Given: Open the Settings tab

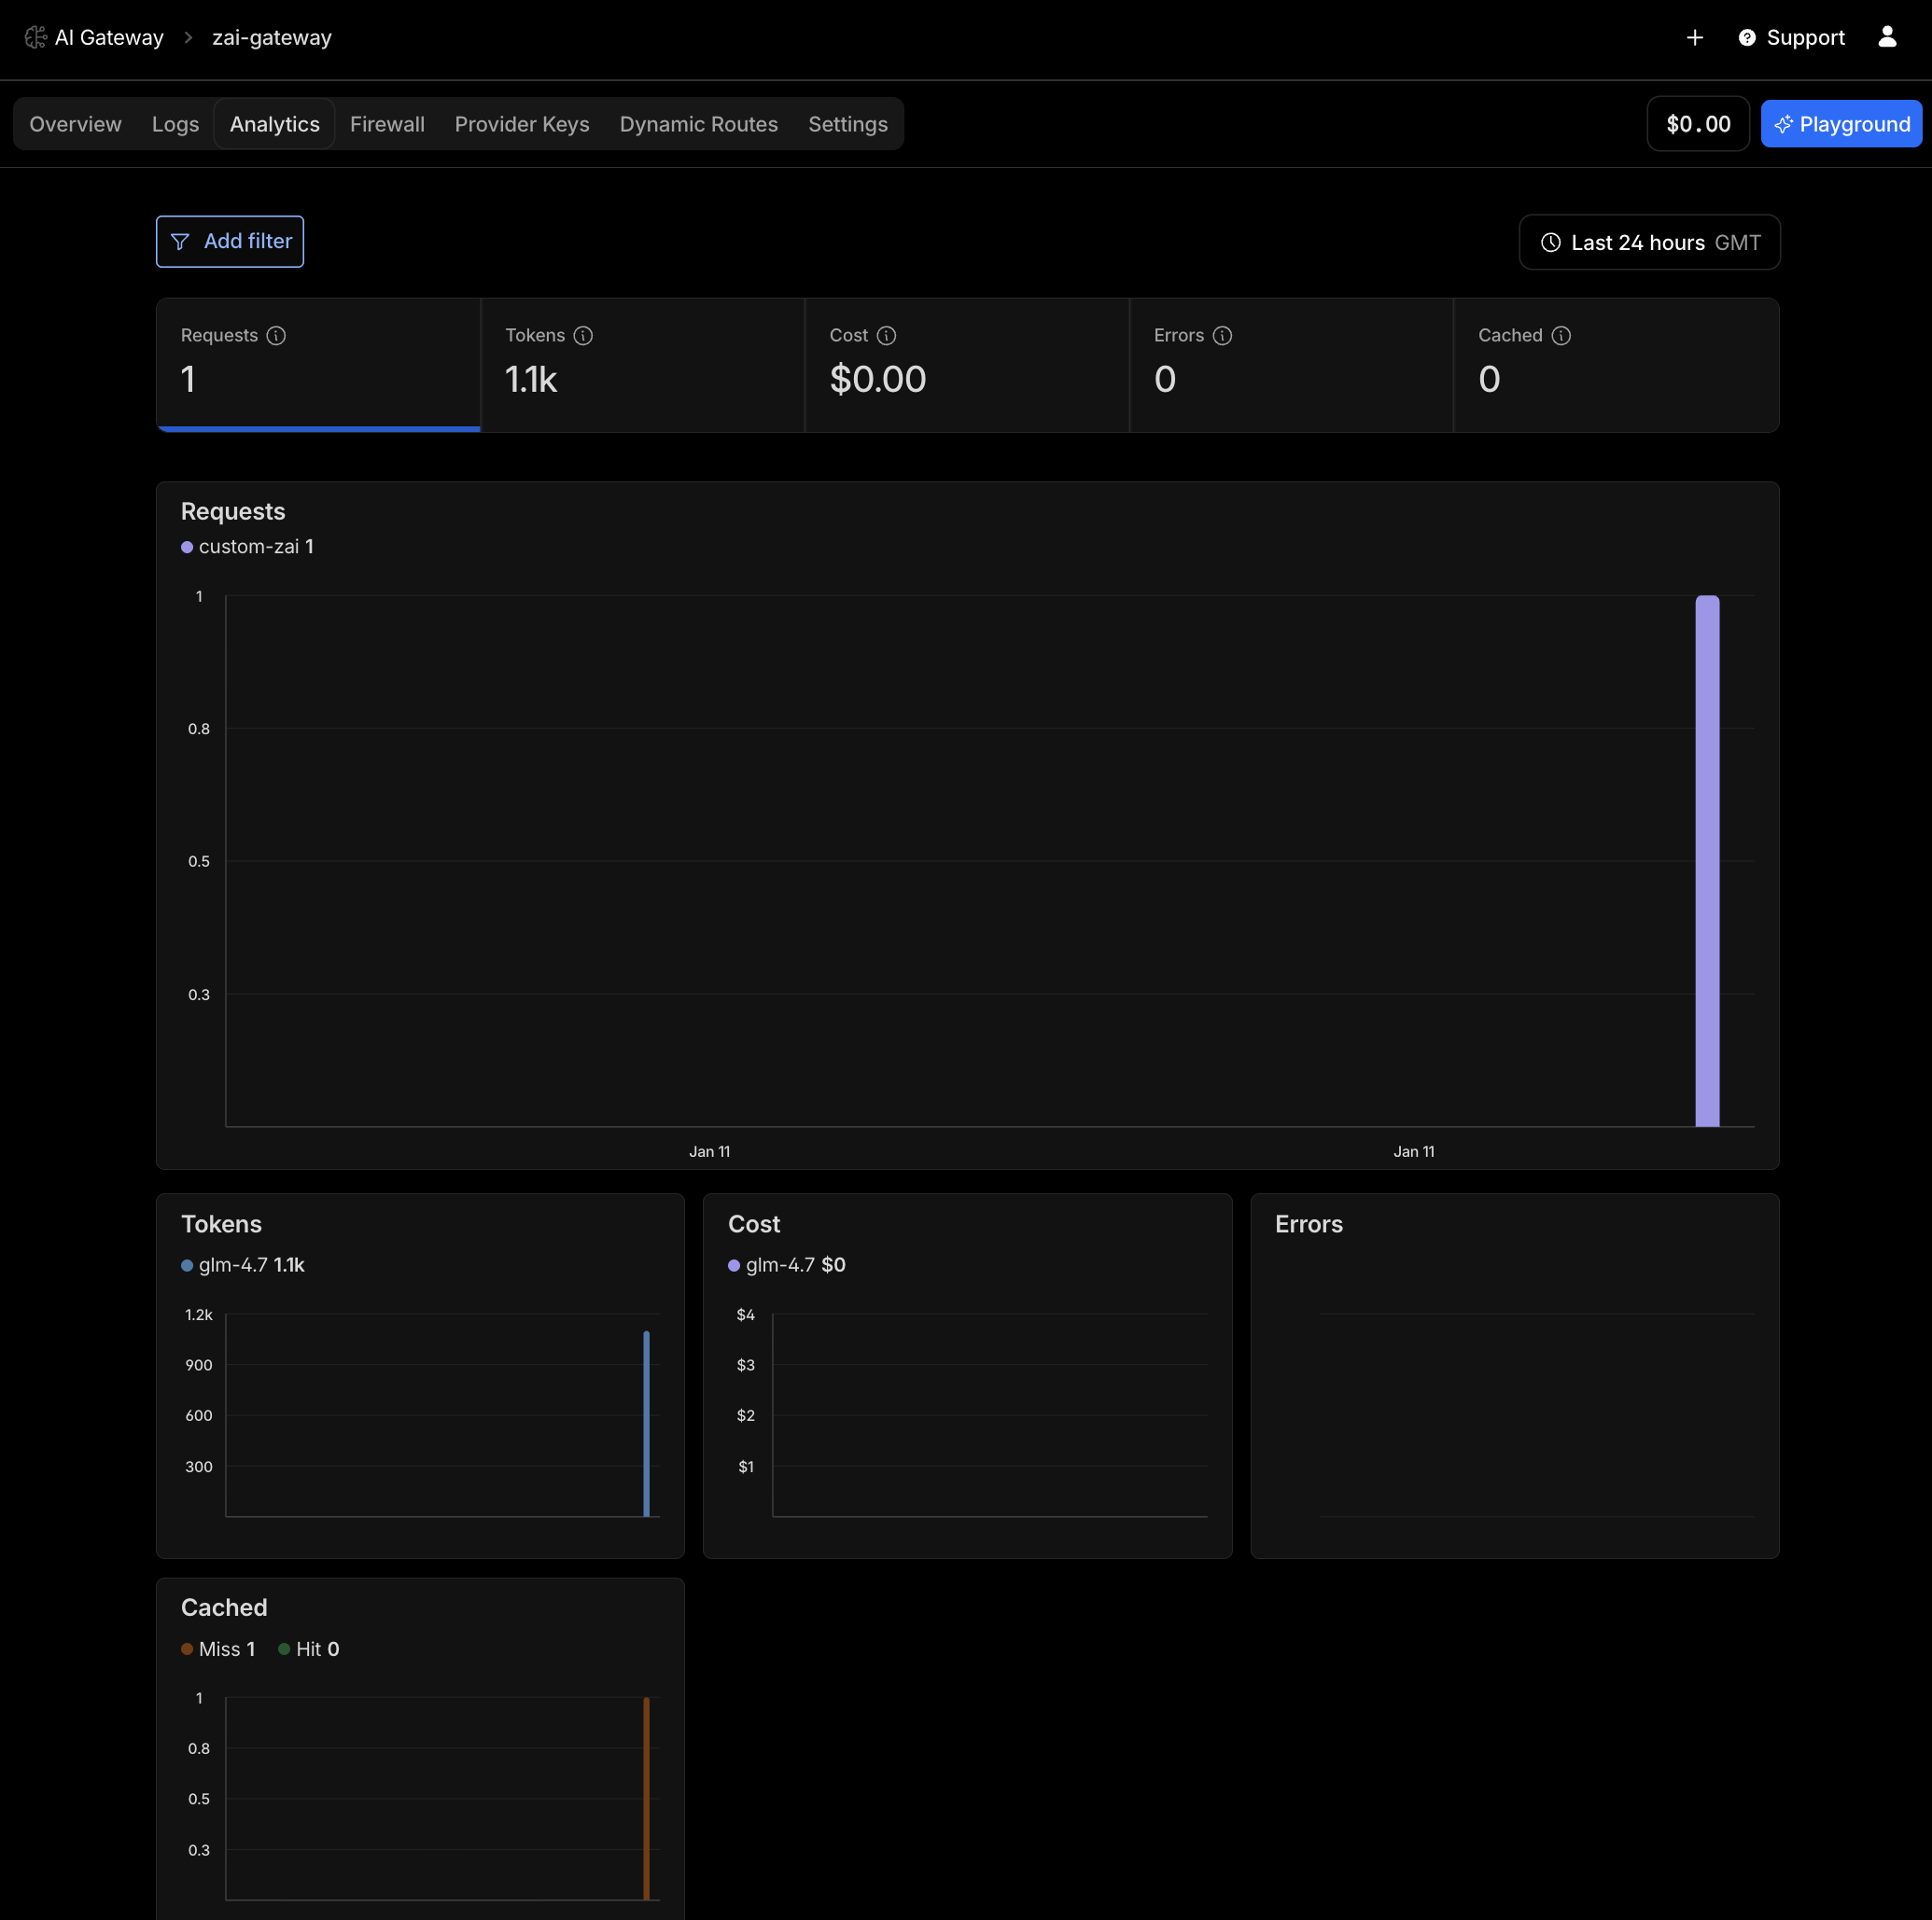Looking at the screenshot, I should tap(847, 124).
